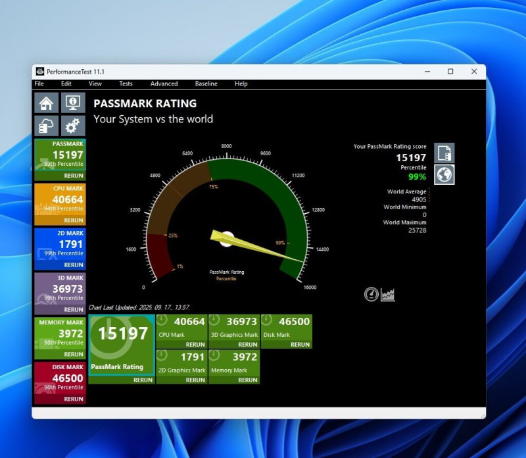
Task: Click RERUN on the 2D Graphics Mark tile
Action: tap(195, 380)
